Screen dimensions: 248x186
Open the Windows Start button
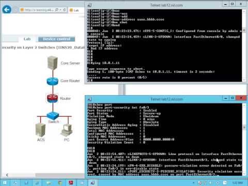[x=5, y=182]
